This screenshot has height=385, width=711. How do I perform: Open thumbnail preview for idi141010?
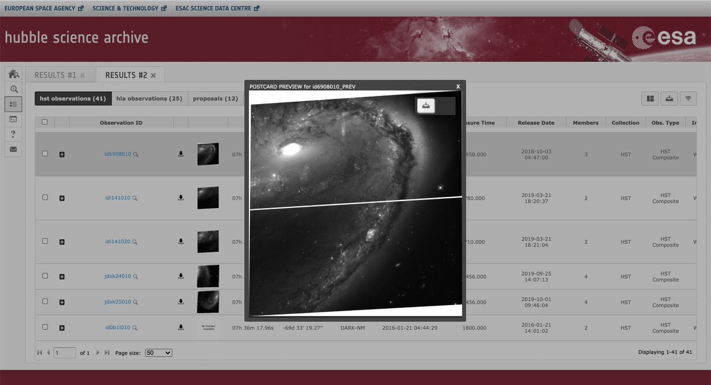tap(207, 198)
